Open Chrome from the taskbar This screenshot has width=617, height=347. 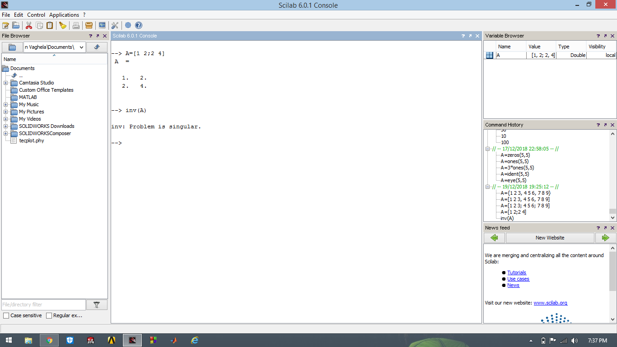pyautogui.click(x=49, y=340)
